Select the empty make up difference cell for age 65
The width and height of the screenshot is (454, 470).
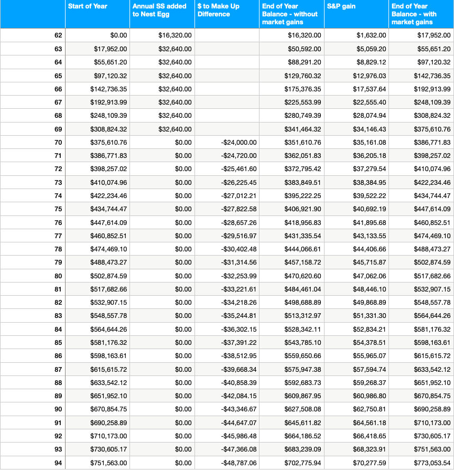[227, 76]
